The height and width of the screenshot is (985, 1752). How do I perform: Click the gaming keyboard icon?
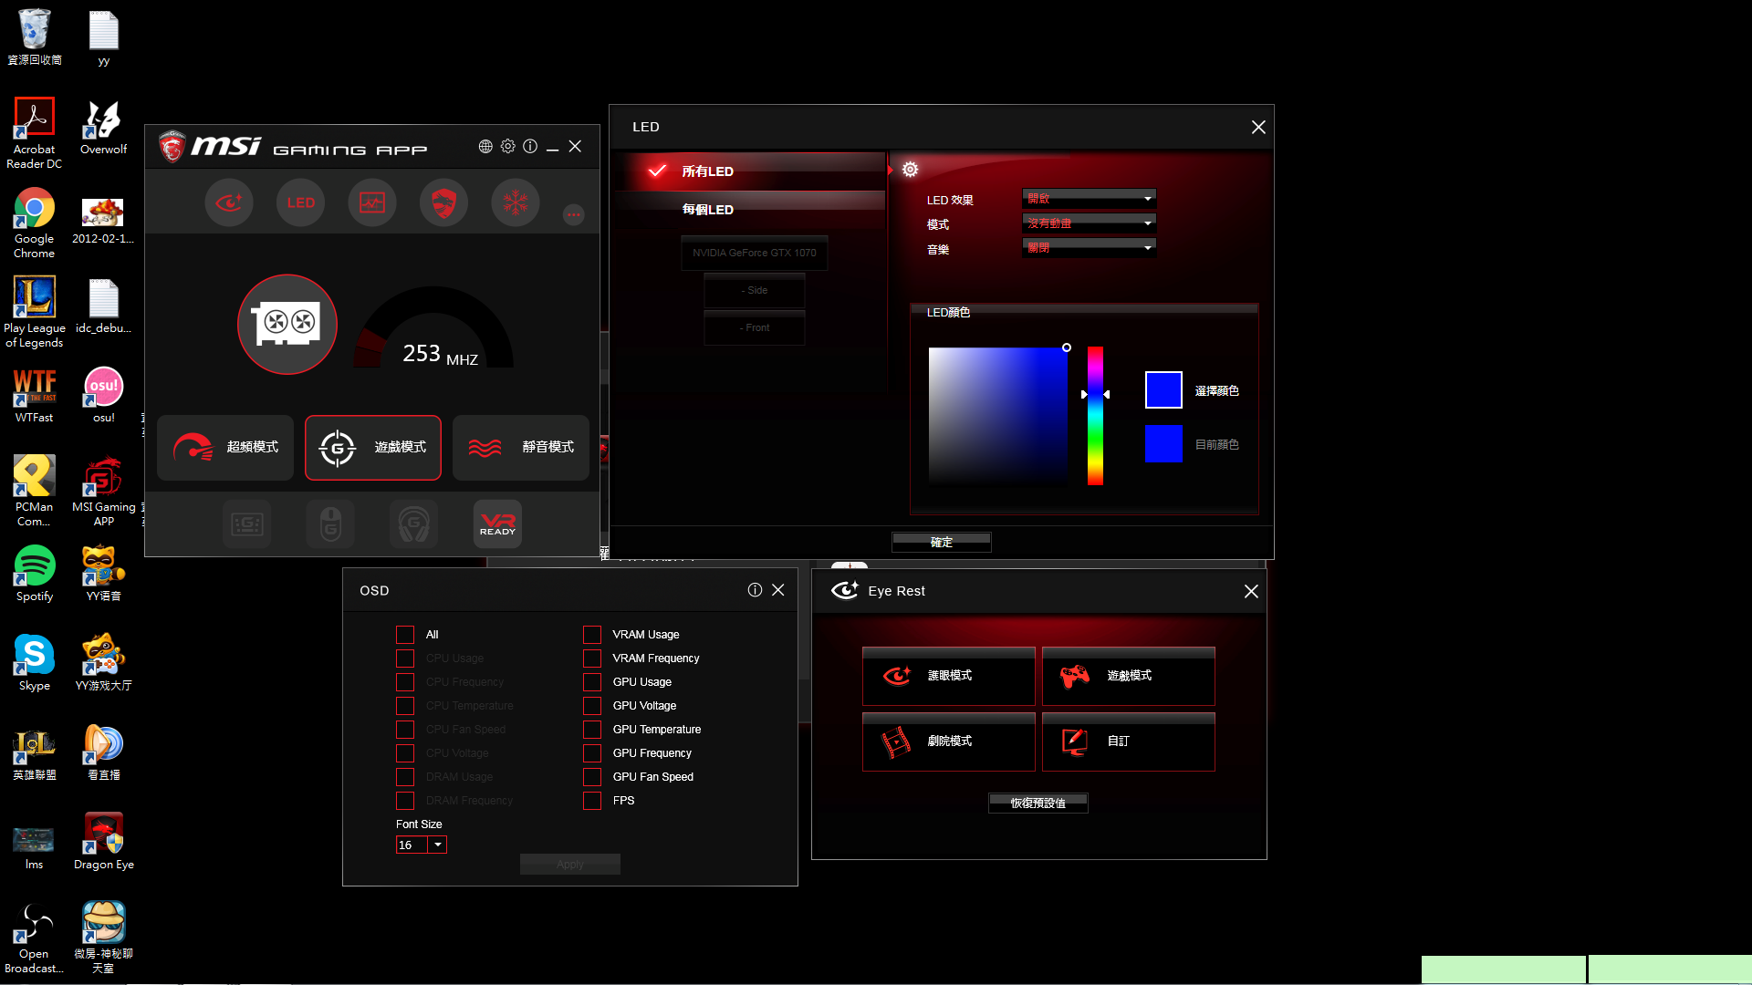point(247,524)
